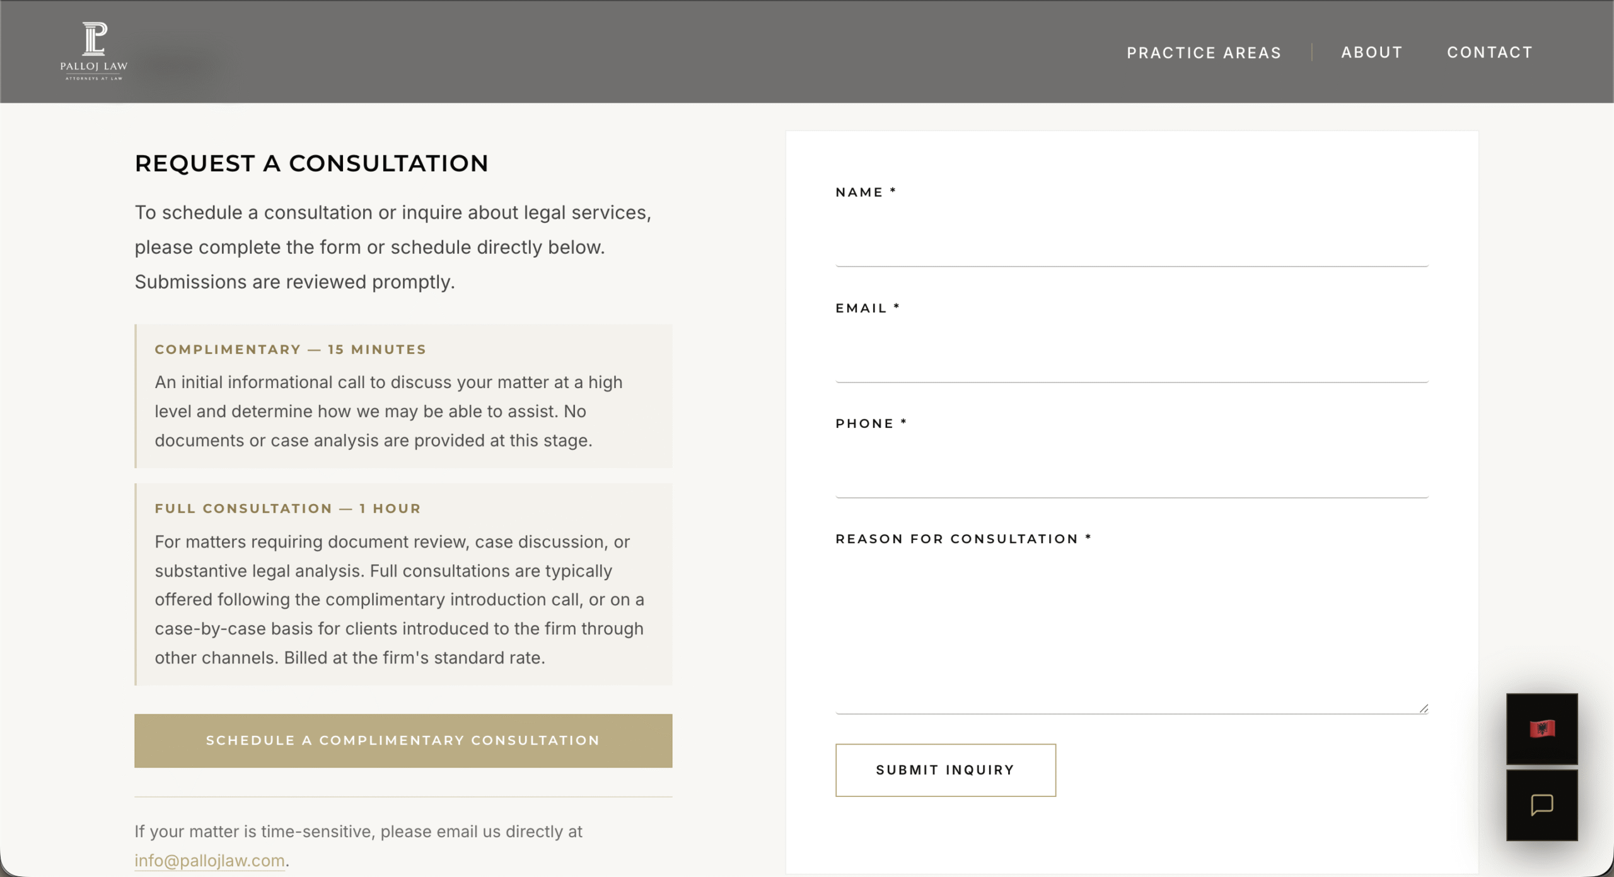Click the Palloj Law logo

click(94, 52)
